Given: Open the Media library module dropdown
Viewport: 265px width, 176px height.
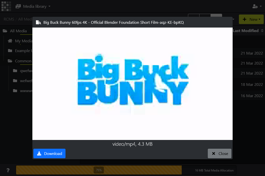Looking at the screenshot, I should pos(33,7).
